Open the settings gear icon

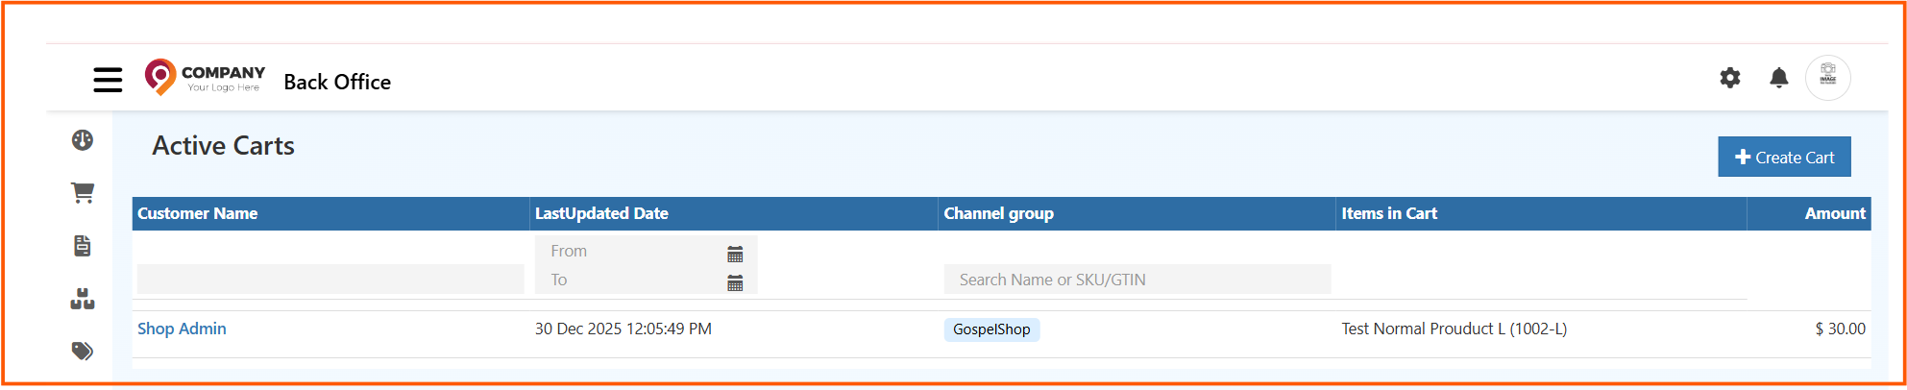point(1729,78)
